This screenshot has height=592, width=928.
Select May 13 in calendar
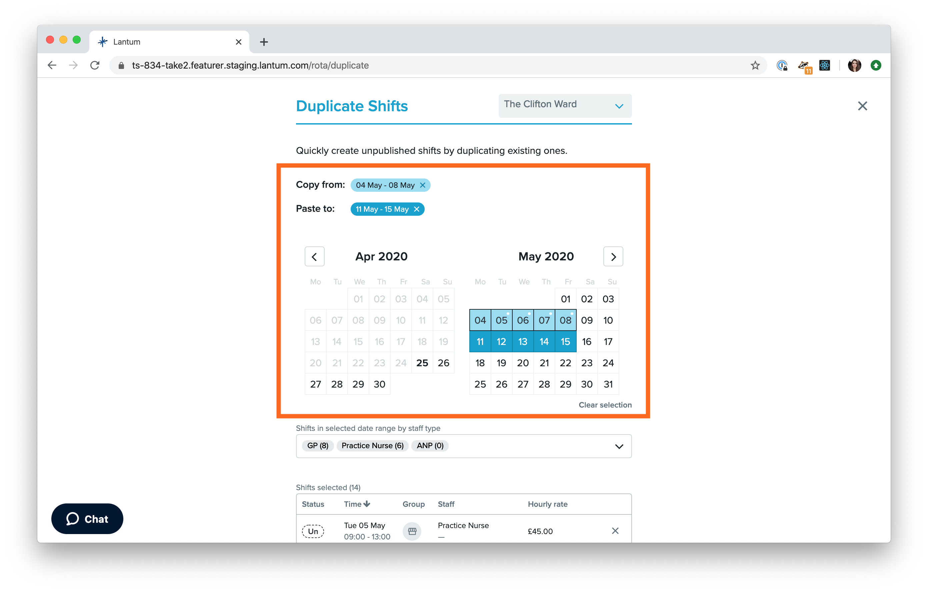(x=523, y=341)
